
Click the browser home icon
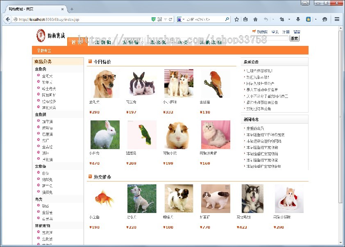[255, 19]
